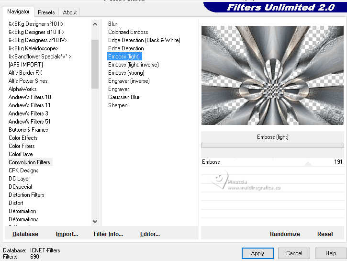Select Distort category
The image size is (347, 261).
tap(16, 203)
